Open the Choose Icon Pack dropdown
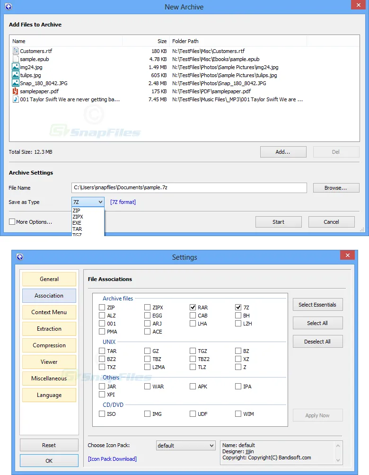 [x=186, y=446]
